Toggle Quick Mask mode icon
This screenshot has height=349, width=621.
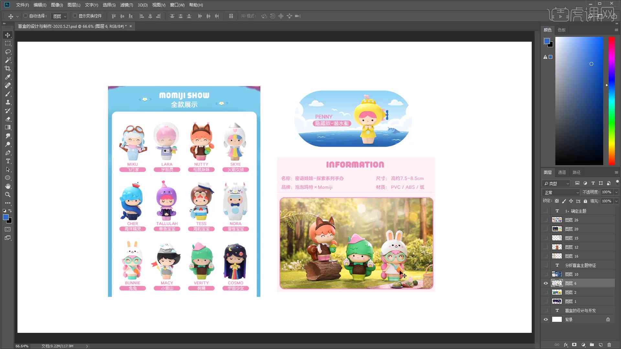point(8,229)
